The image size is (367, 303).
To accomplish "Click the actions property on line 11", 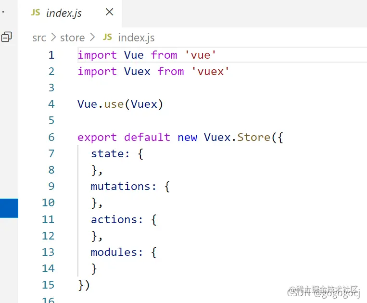I will click(114, 219).
